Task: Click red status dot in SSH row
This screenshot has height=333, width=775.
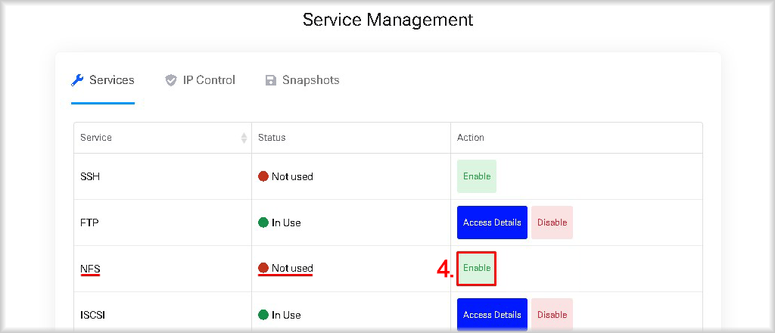Action: pyautogui.click(x=263, y=176)
